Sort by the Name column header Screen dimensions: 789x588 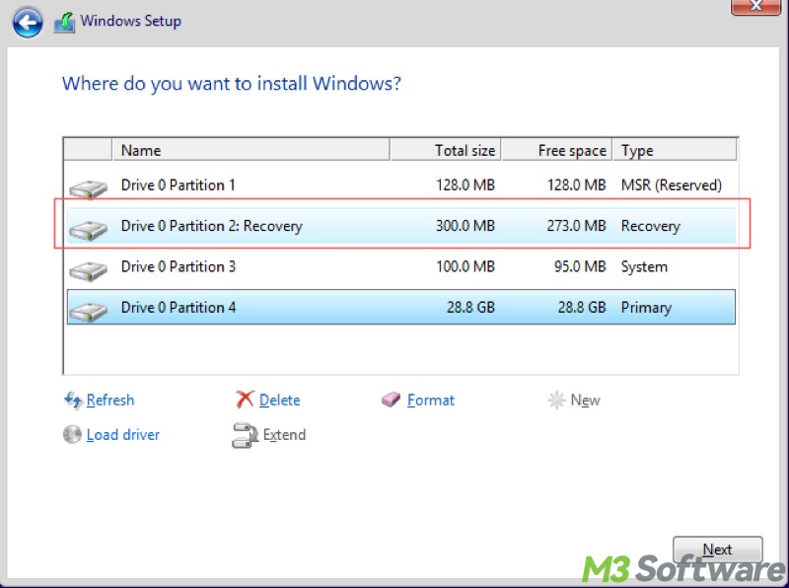pyautogui.click(x=251, y=150)
